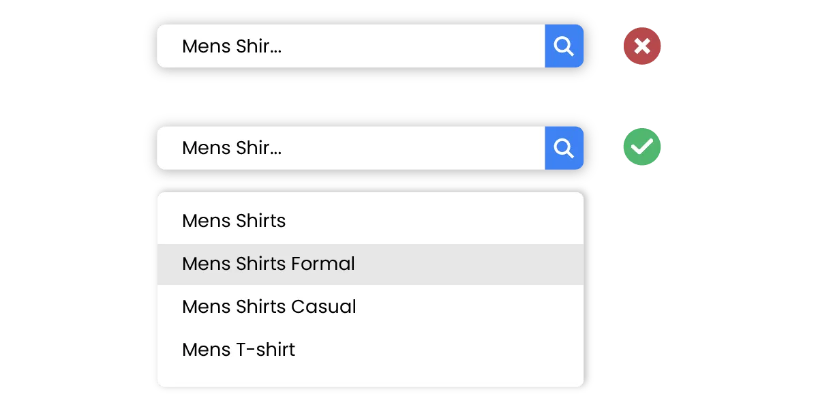
Task: Click the red X cross icon
Action: [641, 46]
